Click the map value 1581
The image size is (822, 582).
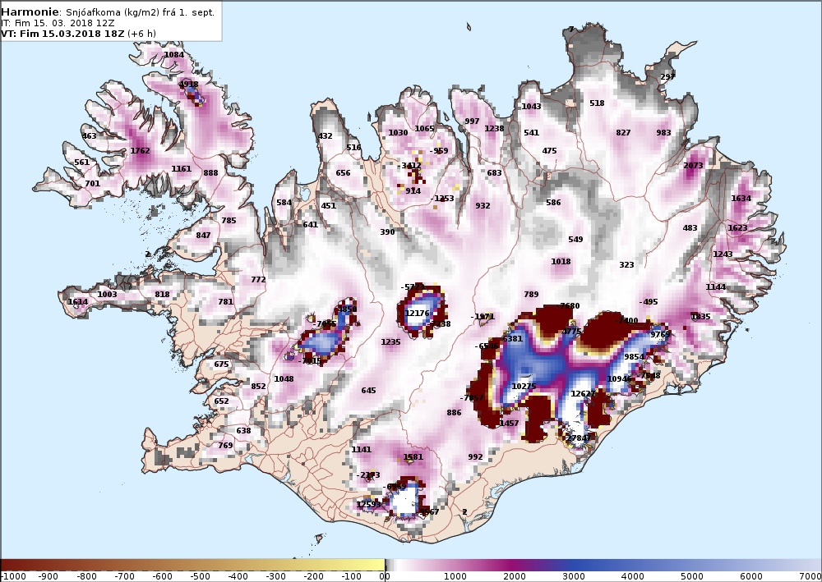click(x=413, y=456)
